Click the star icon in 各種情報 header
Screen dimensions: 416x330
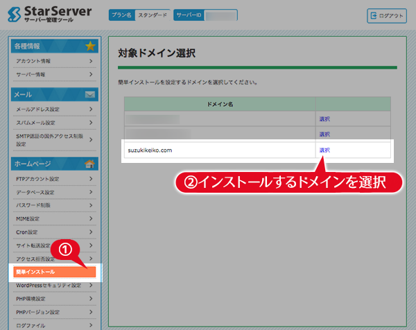90,46
